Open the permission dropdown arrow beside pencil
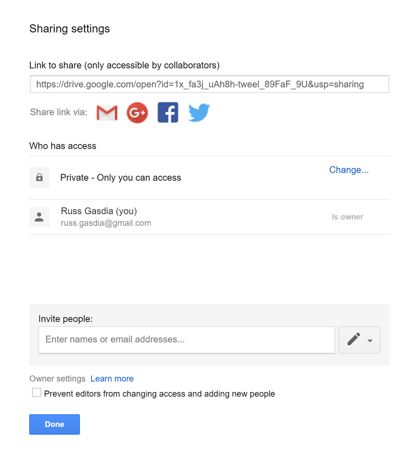This screenshot has width=419, height=458. click(x=370, y=341)
